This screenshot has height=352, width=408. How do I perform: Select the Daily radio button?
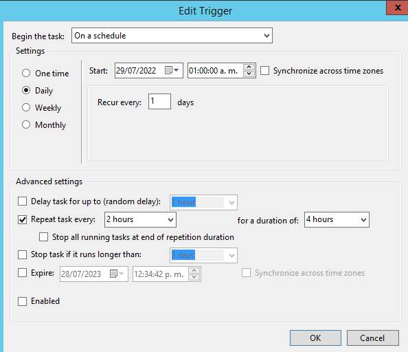click(26, 90)
